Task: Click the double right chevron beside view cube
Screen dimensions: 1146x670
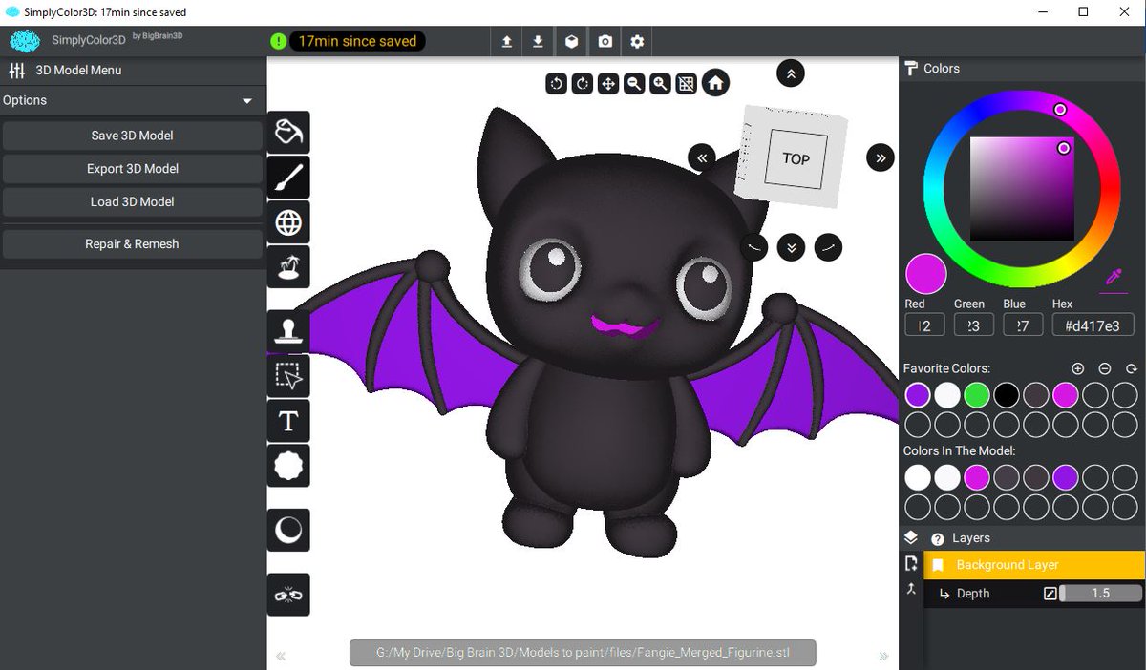Action: pos(881,157)
